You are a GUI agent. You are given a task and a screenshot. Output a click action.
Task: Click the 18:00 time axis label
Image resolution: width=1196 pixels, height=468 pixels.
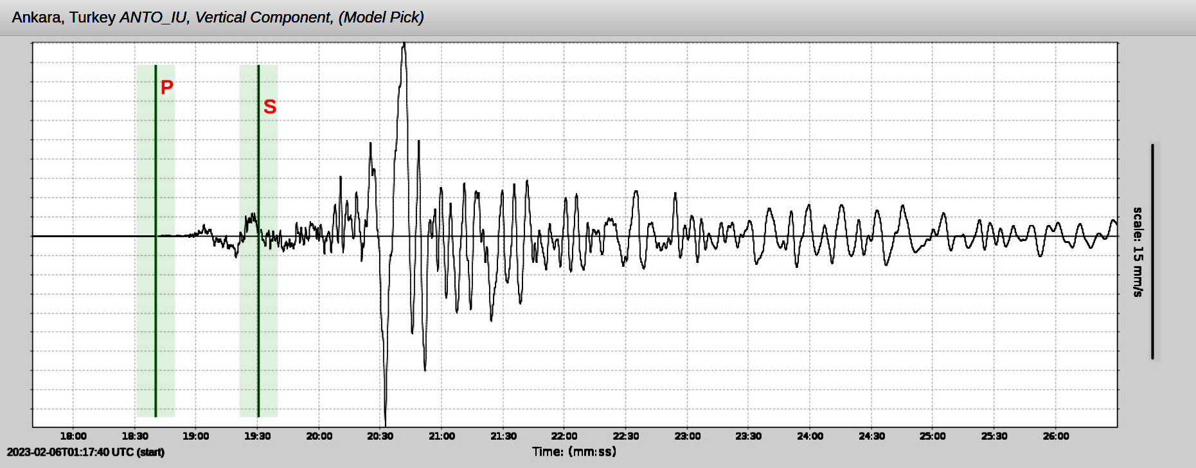73,436
